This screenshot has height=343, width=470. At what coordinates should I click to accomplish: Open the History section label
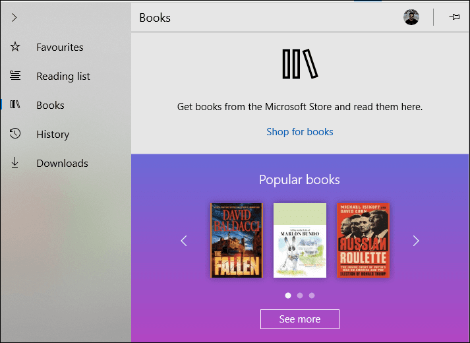[53, 135]
